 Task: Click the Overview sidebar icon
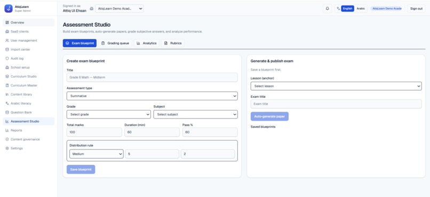(x=7, y=22)
